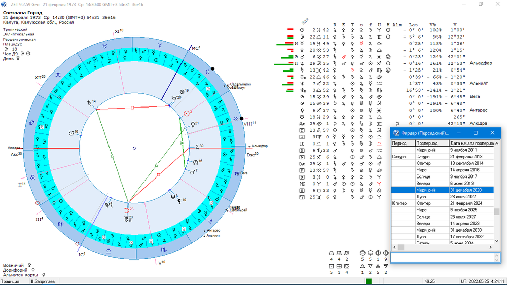The height and width of the screenshot is (285, 507).
Task: Click the Традиция status bar entry
Action: pyautogui.click(x=10, y=282)
